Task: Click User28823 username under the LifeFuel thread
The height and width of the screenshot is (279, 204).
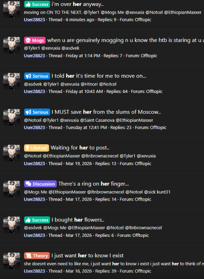Action: (x=34, y=164)
